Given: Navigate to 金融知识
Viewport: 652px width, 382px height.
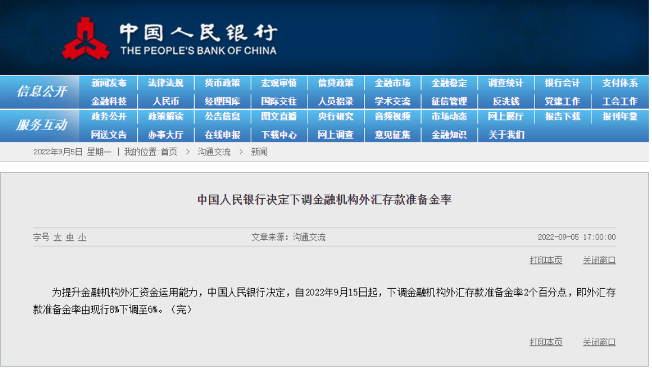Looking at the screenshot, I should (x=449, y=135).
